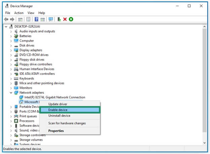The image size is (210, 154).
Task: Click the Forward arrow toolbar icon
Action: pyautogui.click(x=12, y=19)
